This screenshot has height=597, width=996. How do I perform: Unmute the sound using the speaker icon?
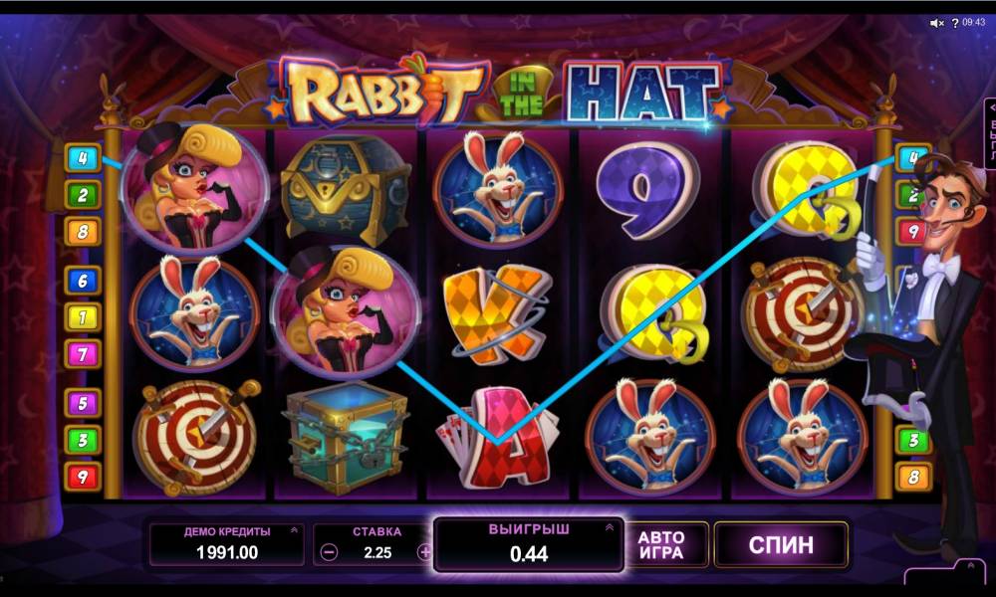pyautogui.click(x=937, y=23)
